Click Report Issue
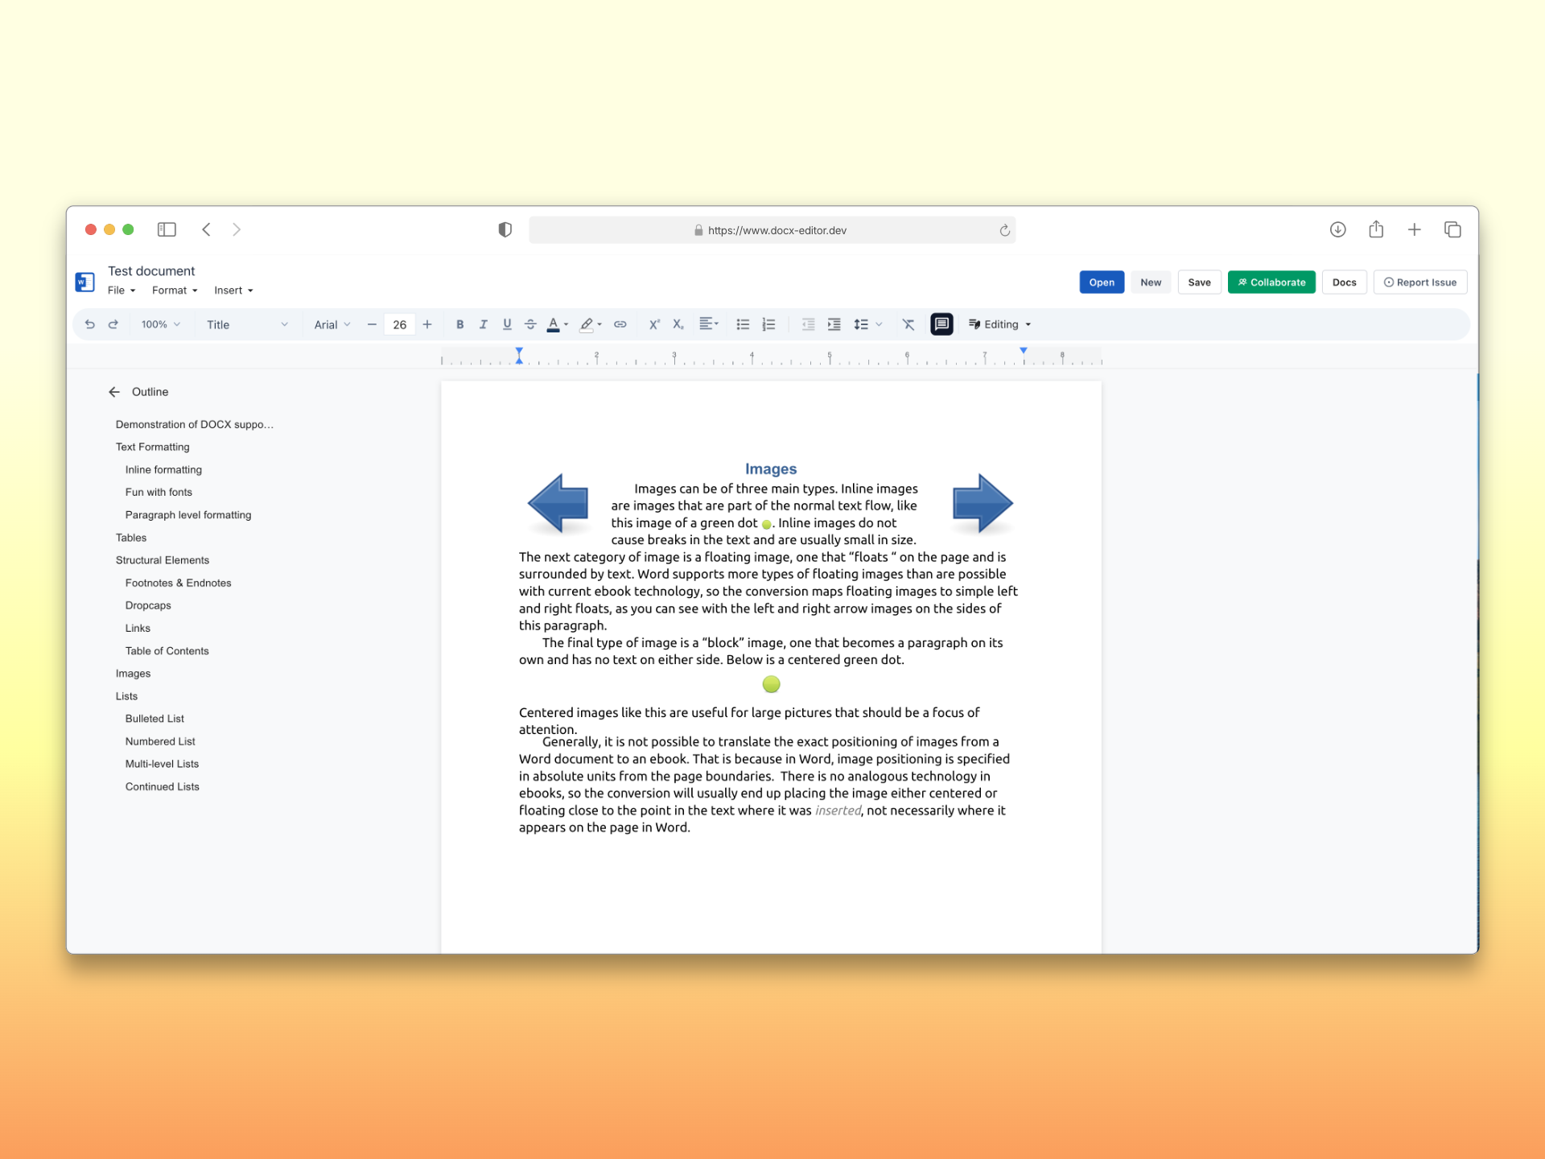The height and width of the screenshot is (1159, 1545). 1420,282
